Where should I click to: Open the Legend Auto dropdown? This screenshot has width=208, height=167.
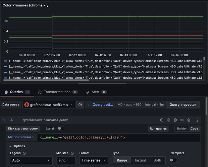click(x=31, y=160)
